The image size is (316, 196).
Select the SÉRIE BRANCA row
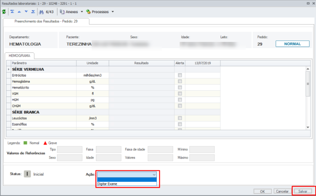point(113,112)
